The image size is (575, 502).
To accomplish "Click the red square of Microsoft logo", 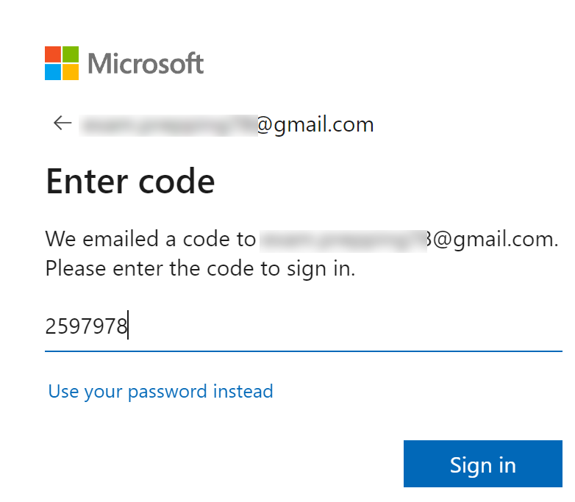I will pos(53,54).
